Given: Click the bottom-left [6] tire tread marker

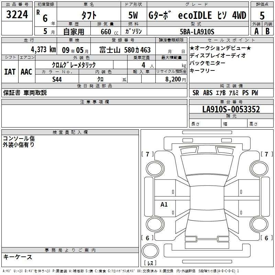Looking at the screenshot, I should point(147,238).
